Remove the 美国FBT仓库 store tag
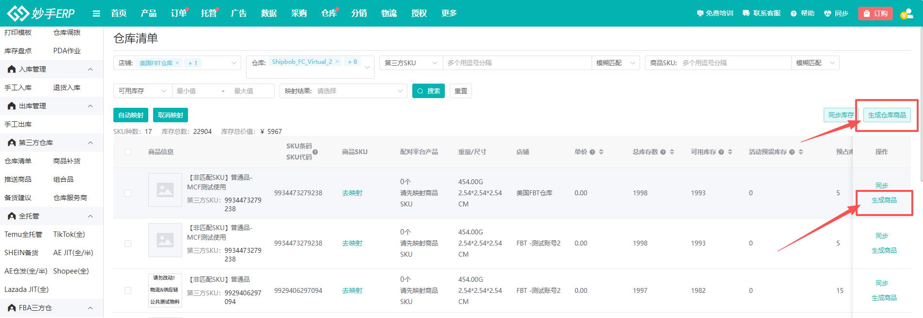 coord(177,63)
